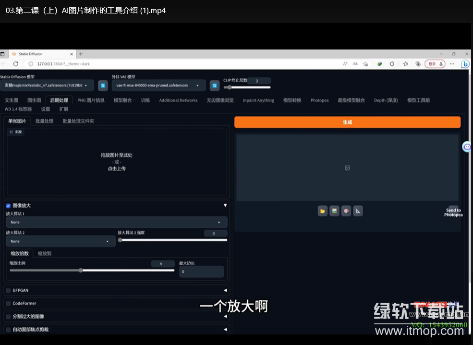Click 点击上传 to upload an image
Screen dimensions: 473x345
pyautogui.click(x=117, y=169)
